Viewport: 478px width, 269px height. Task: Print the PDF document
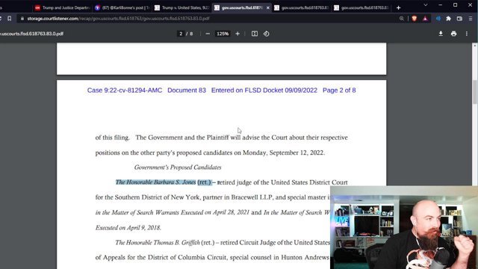[x=453, y=34]
